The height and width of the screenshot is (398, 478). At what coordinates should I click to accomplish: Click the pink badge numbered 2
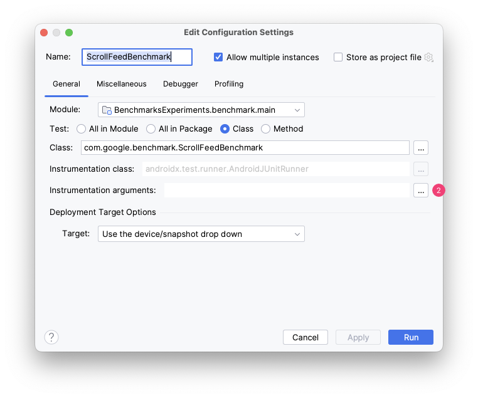[x=438, y=190]
